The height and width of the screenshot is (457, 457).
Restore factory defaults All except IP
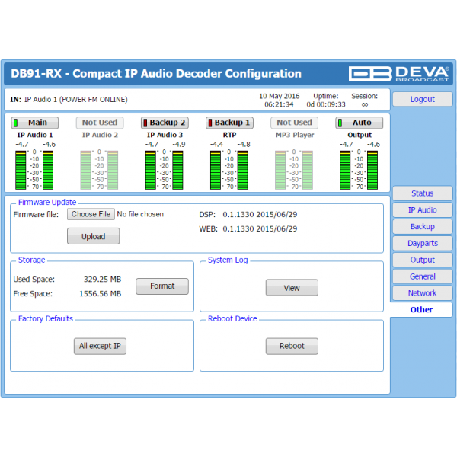[x=100, y=347]
